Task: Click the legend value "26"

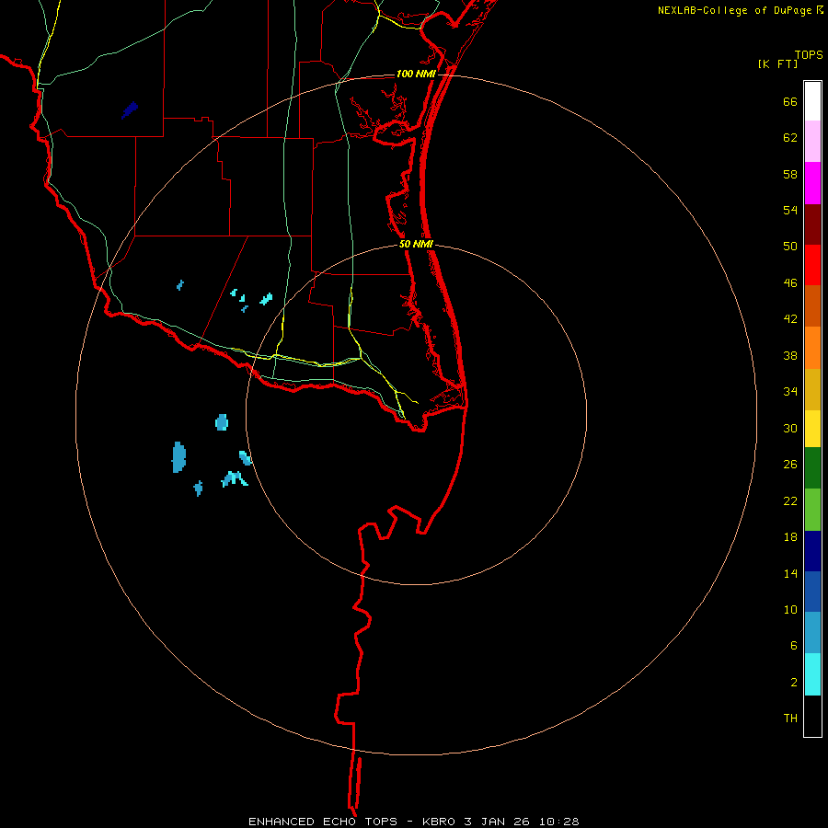Action: point(790,465)
